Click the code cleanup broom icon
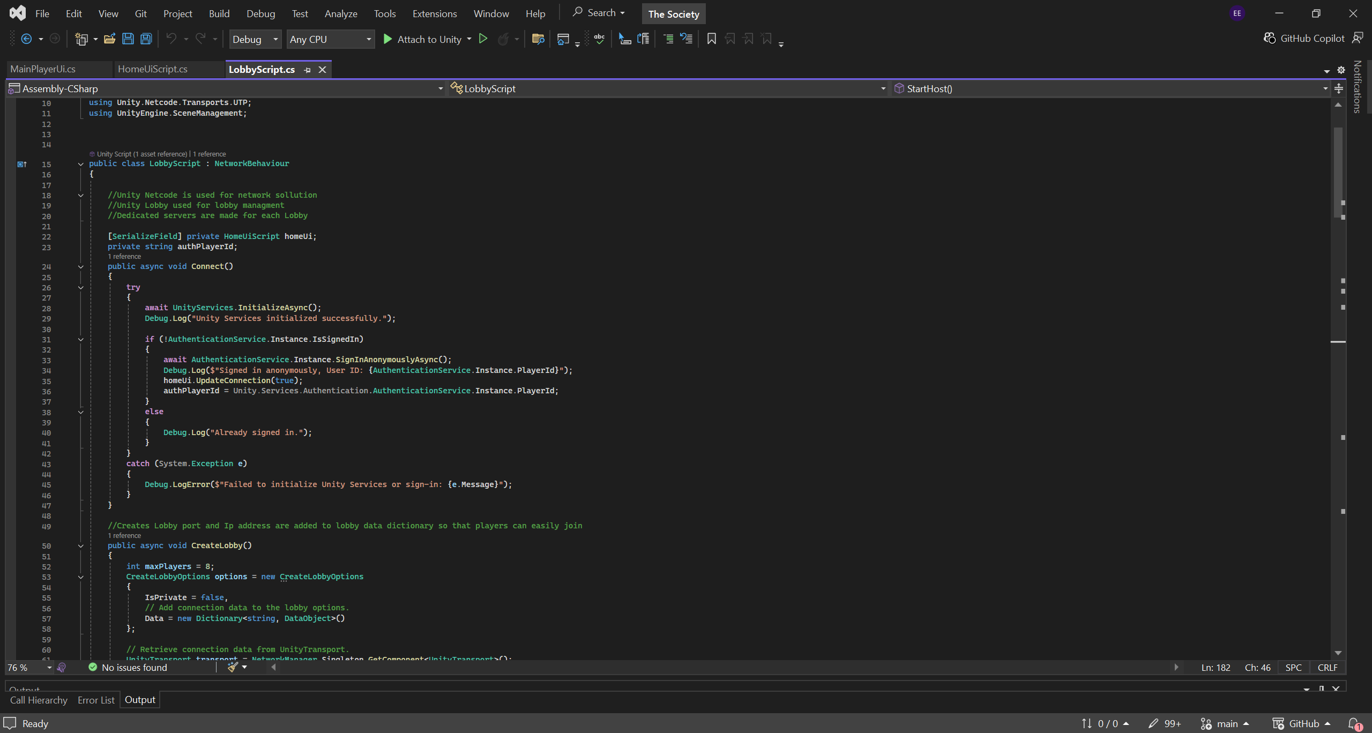Screen dimensions: 1372x733 click(x=233, y=667)
